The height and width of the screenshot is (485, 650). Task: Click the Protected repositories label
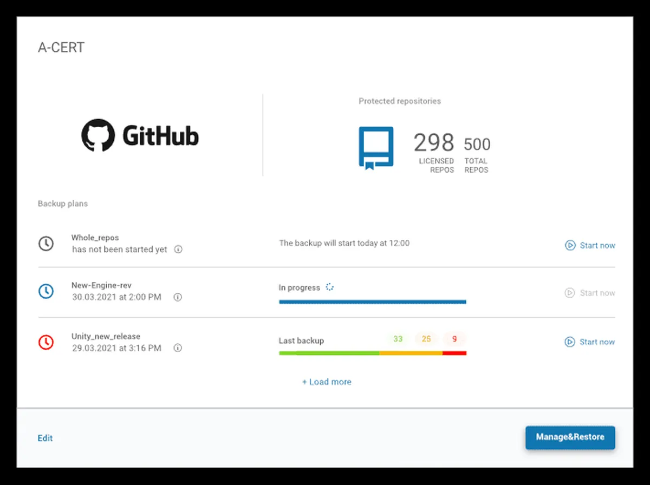400,101
